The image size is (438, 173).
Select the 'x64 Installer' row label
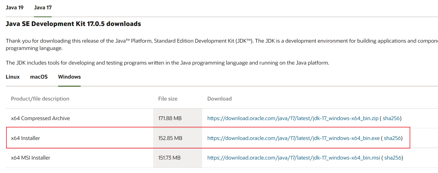[x=25, y=138]
